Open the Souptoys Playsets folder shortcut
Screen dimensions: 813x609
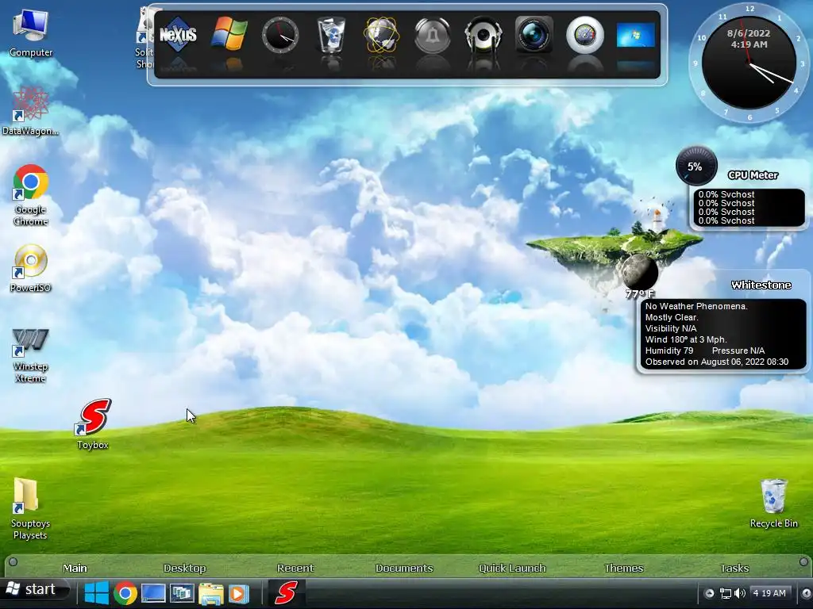point(30,508)
